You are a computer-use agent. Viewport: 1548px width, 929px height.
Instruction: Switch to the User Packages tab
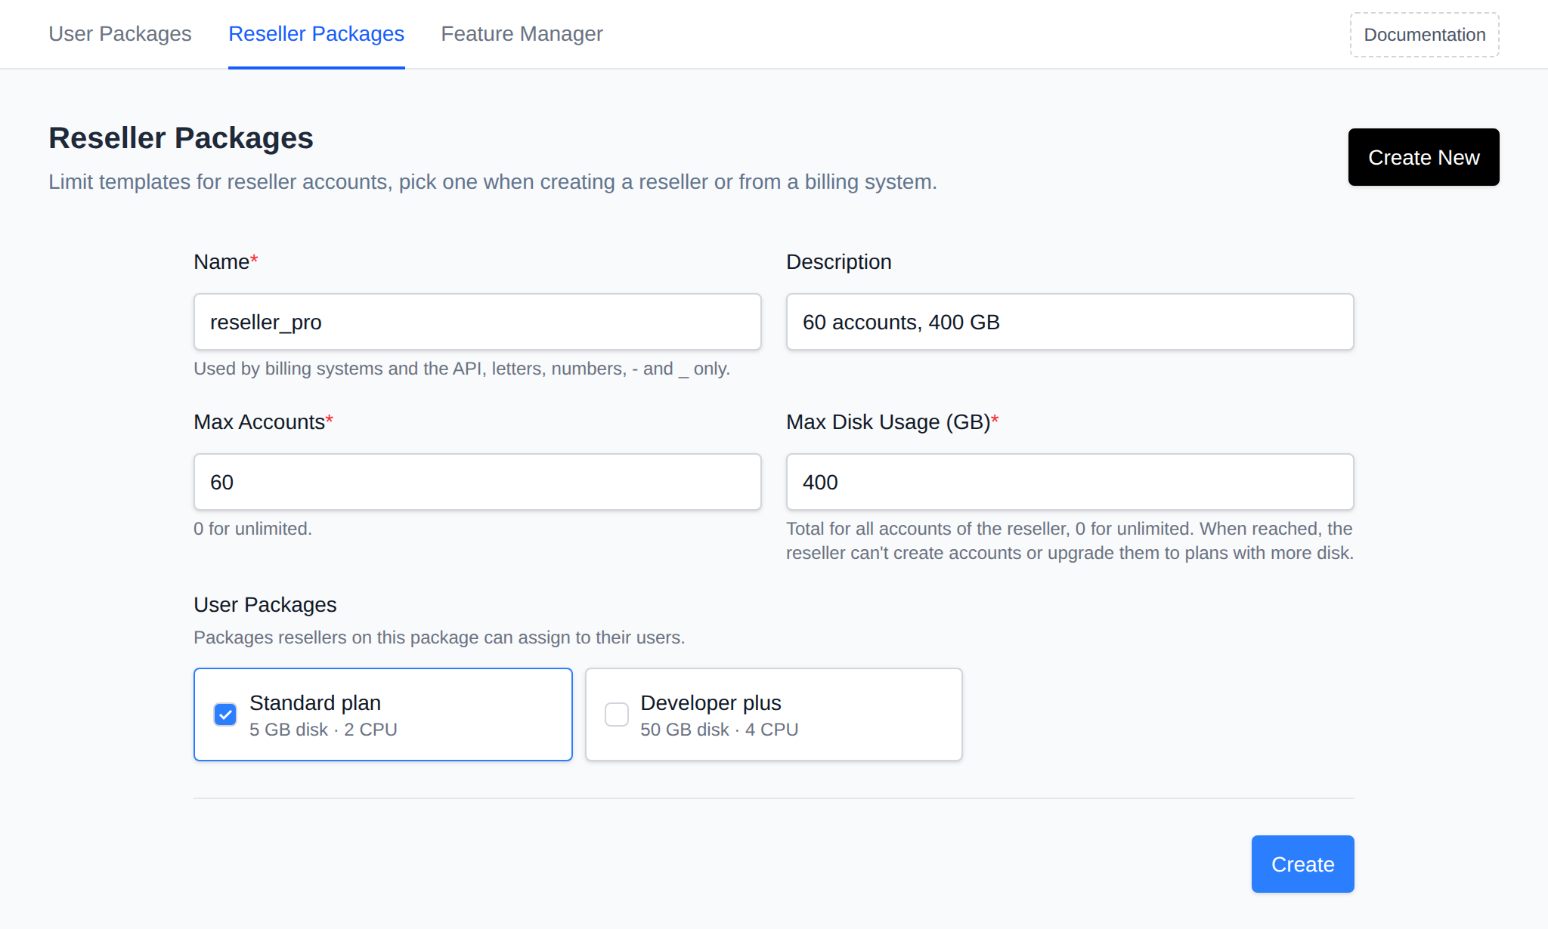[x=120, y=34]
